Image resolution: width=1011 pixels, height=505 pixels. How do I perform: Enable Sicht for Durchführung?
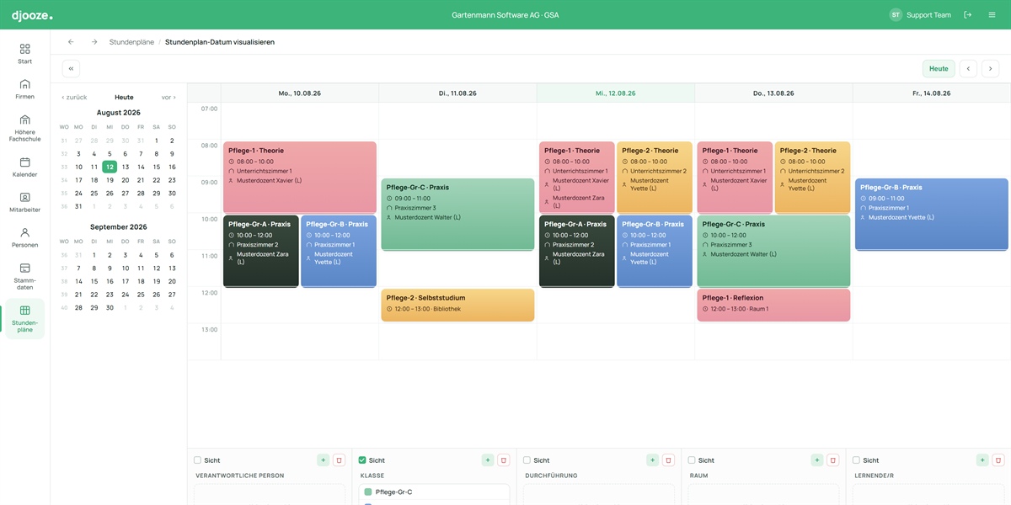tap(527, 460)
